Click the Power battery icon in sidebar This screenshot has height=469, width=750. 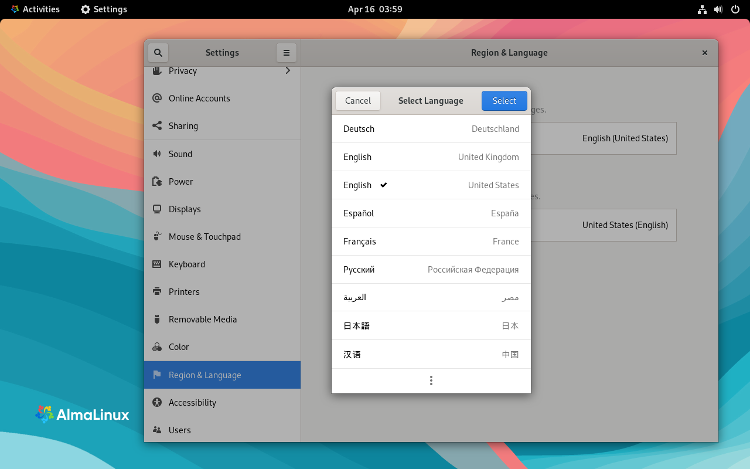tap(156, 182)
